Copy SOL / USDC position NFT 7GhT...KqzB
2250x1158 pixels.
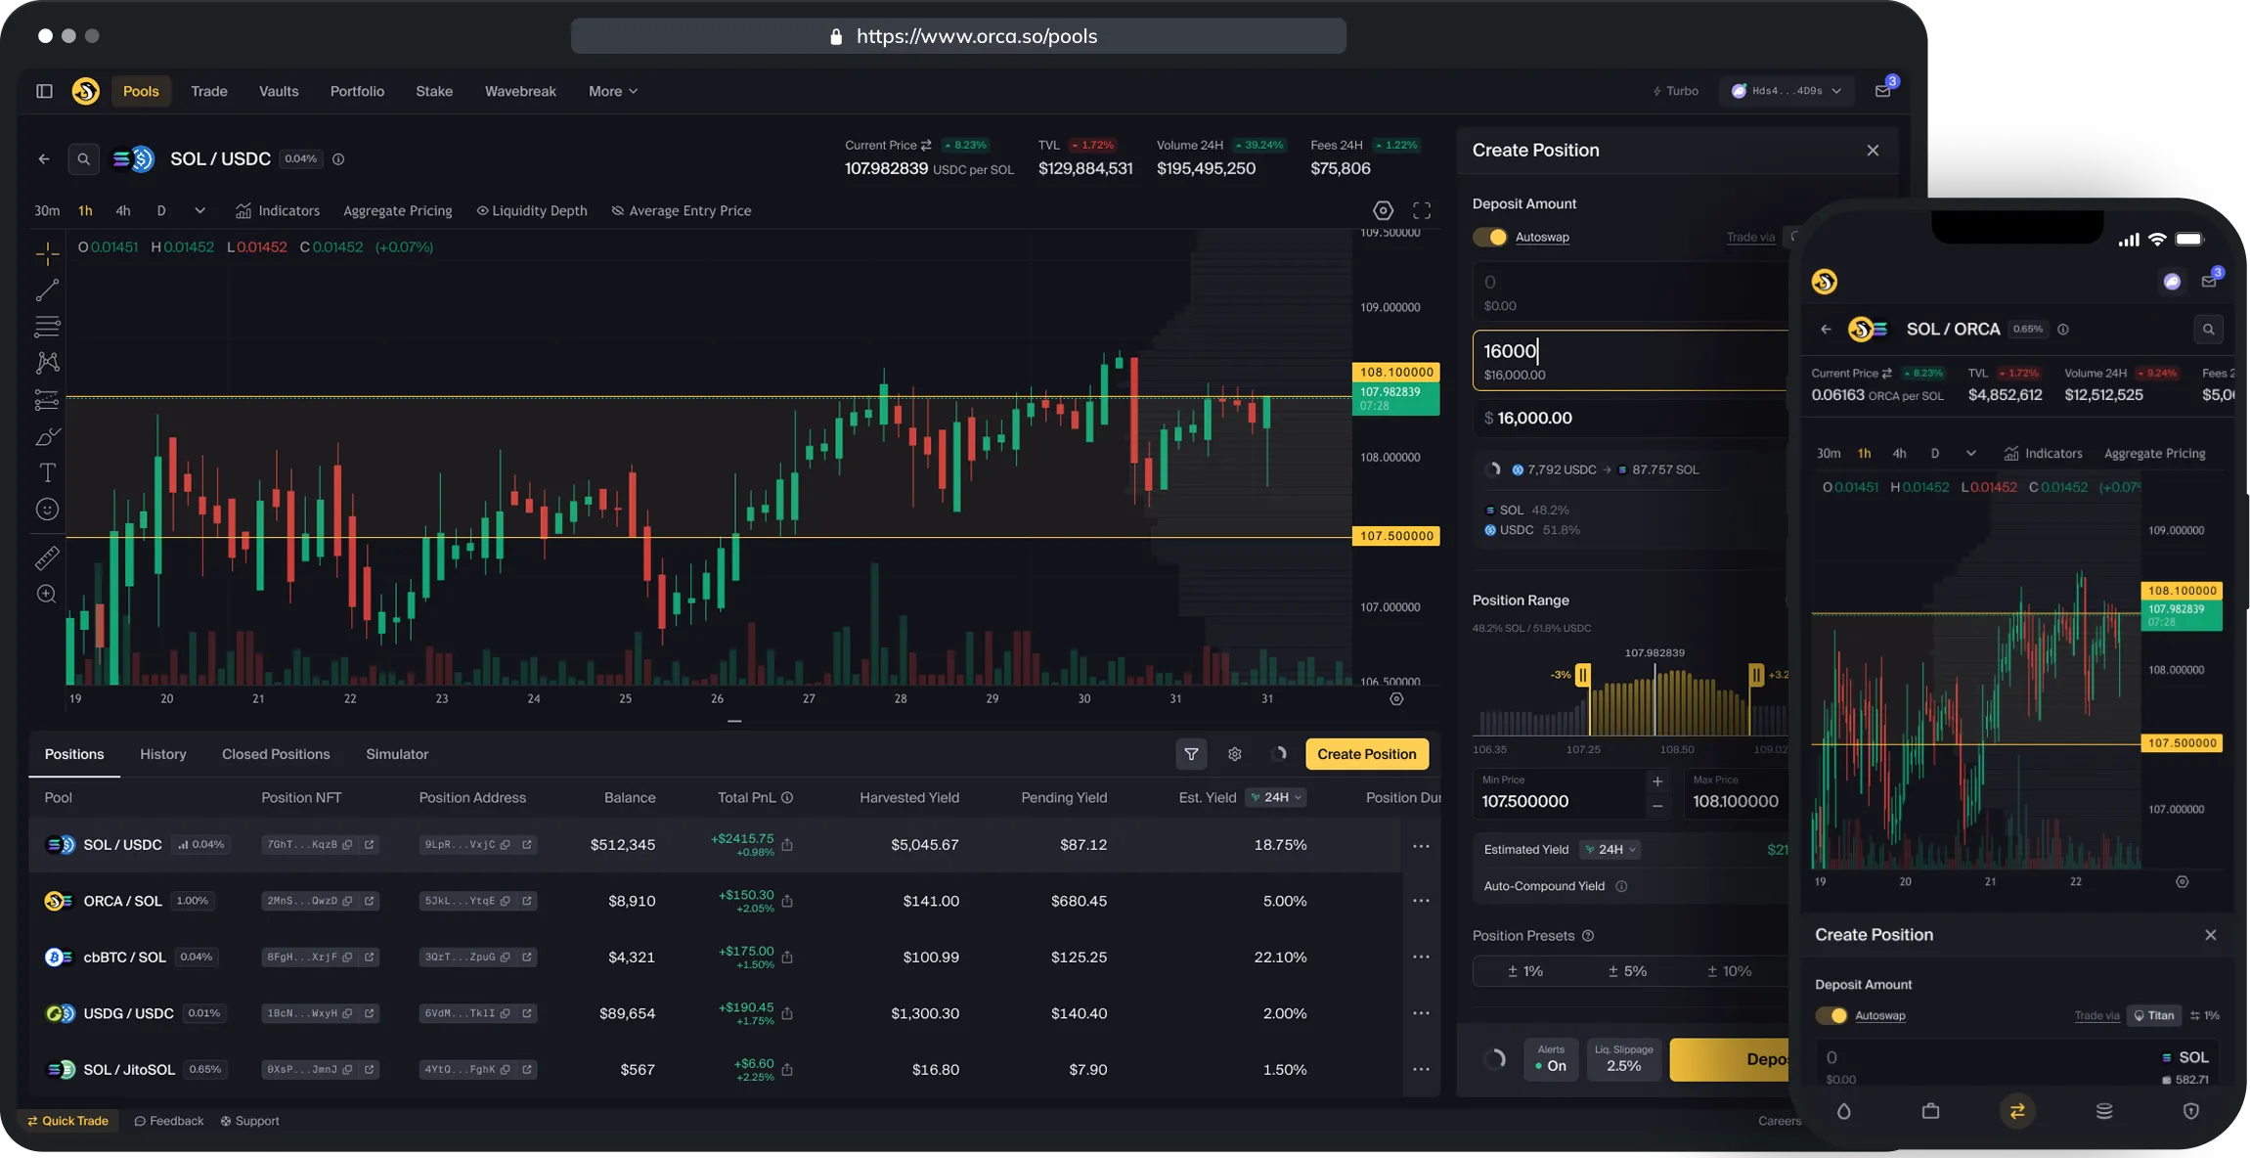coord(347,844)
